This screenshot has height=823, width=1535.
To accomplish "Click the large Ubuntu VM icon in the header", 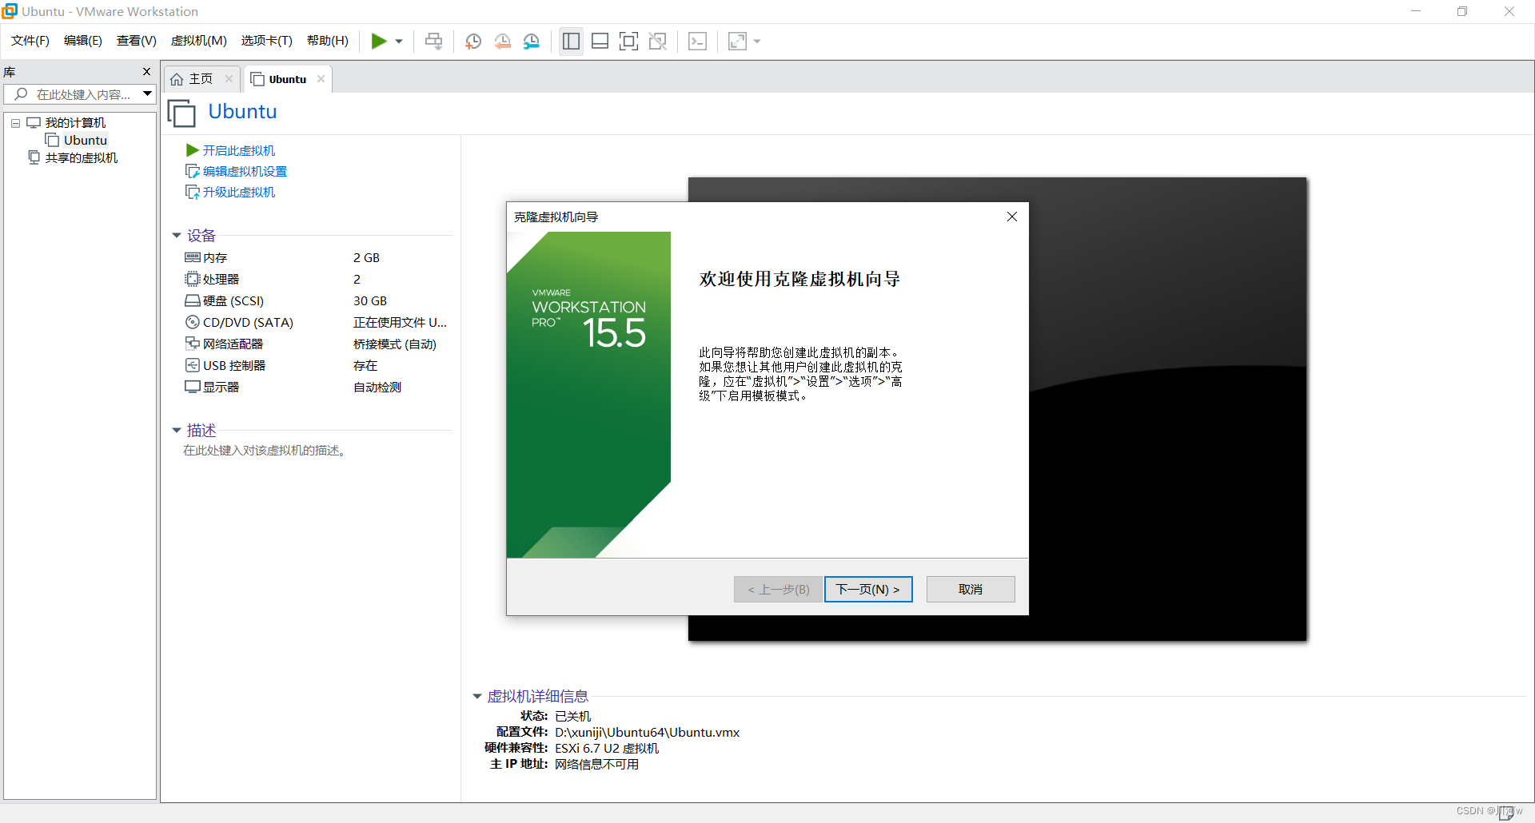I will 182,113.
